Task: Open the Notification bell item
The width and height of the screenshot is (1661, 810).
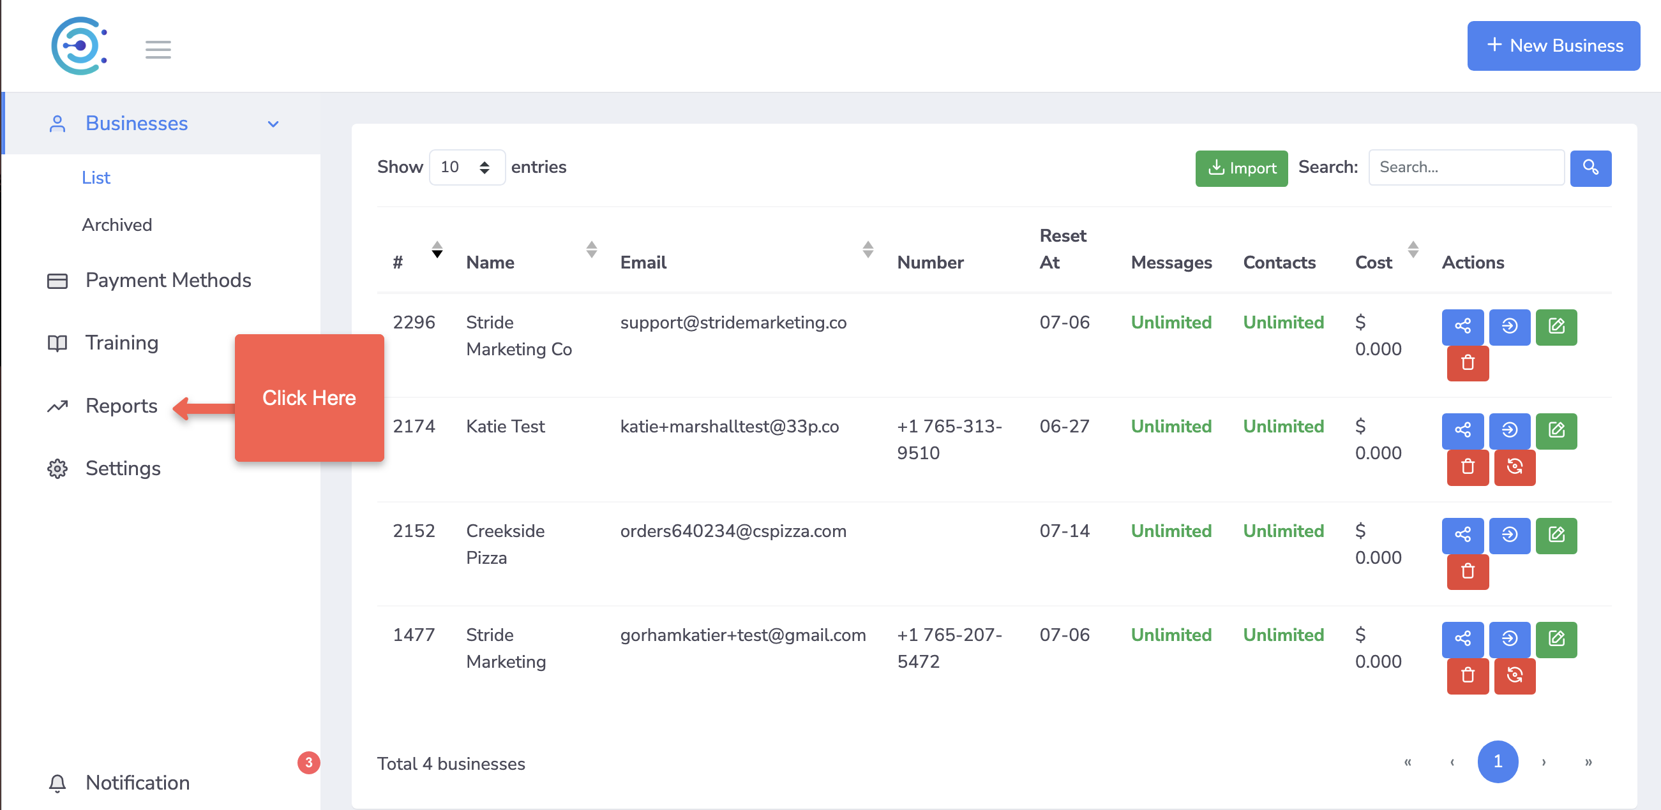Action: pos(137,782)
